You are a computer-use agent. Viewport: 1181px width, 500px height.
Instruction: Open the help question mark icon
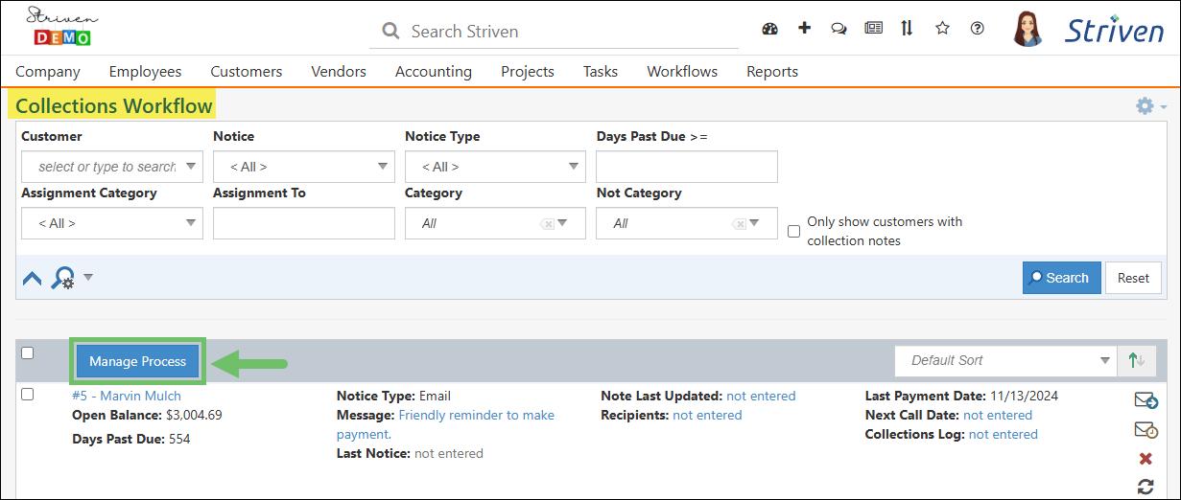pos(977,28)
